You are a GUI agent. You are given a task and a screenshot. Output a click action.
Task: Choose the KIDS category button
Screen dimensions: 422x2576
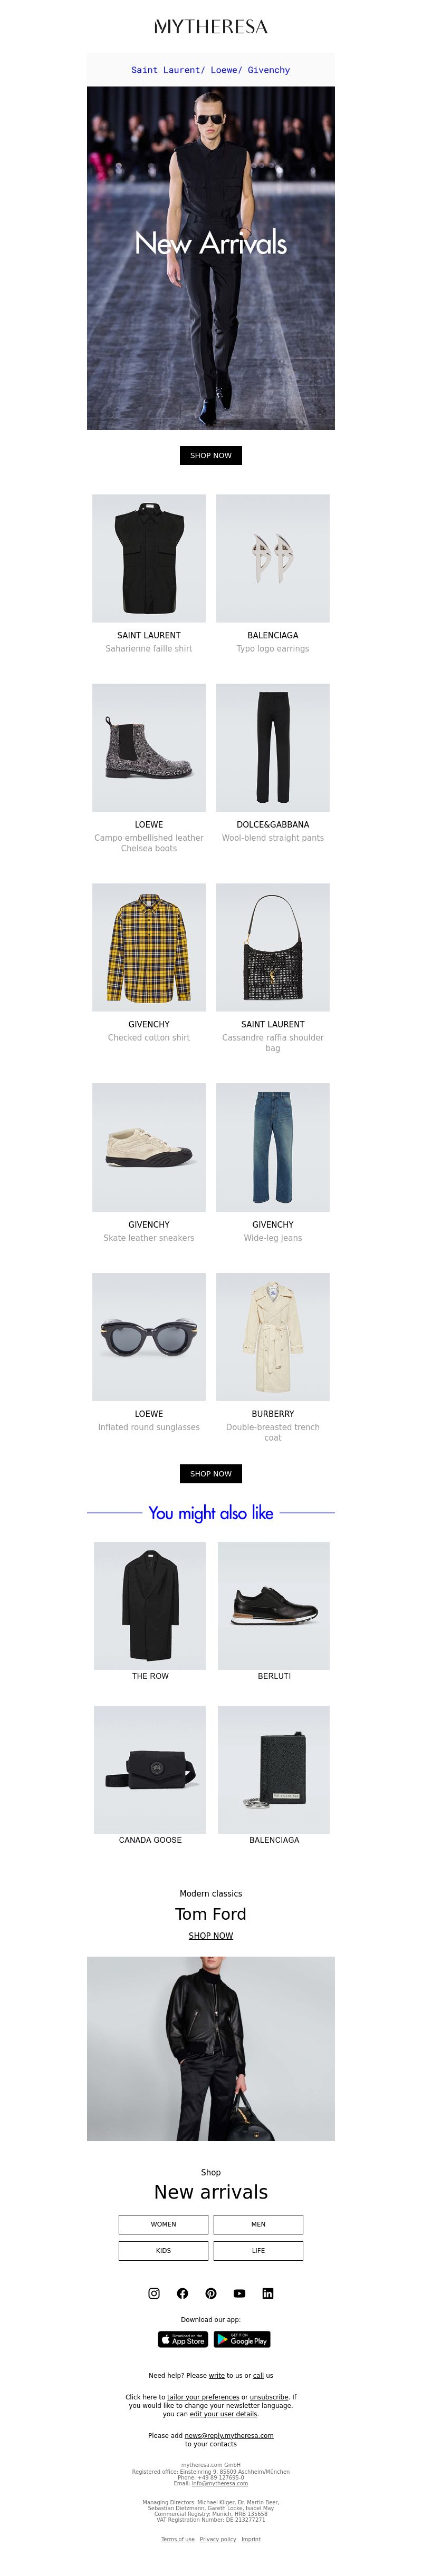(163, 2250)
